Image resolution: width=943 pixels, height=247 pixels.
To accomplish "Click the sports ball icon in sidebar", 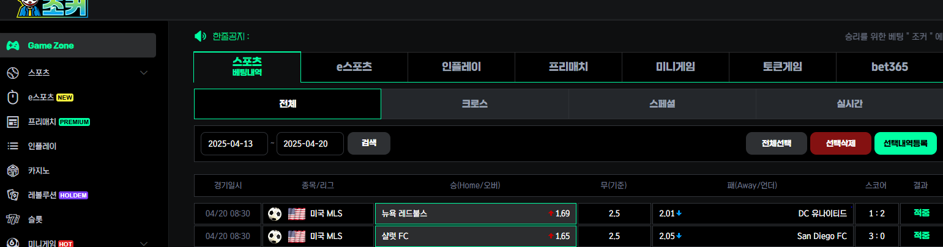I will pos(13,73).
